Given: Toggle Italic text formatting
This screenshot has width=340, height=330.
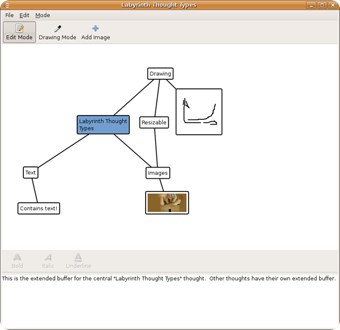Looking at the screenshot, I should tap(48, 260).
